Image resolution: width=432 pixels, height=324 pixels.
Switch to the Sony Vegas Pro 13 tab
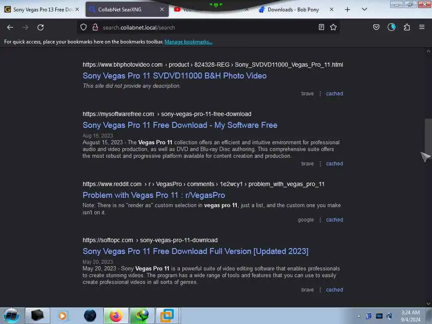point(42,10)
